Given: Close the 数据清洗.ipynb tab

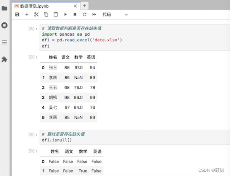Looking at the screenshot, I should [75, 6].
